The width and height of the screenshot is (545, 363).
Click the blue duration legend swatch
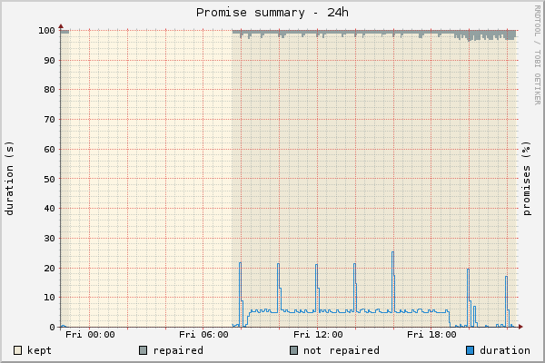point(470,350)
